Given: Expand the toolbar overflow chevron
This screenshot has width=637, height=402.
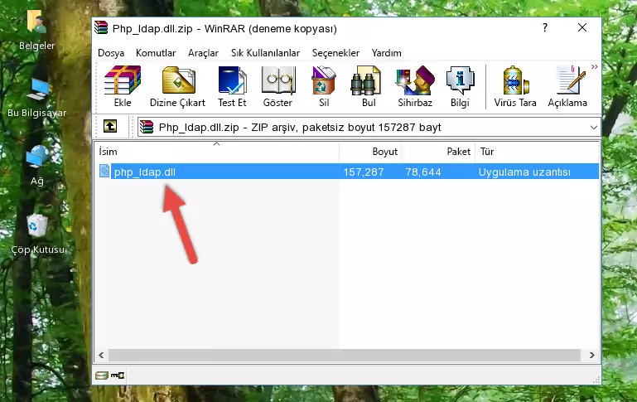Looking at the screenshot, I should (595, 66).
